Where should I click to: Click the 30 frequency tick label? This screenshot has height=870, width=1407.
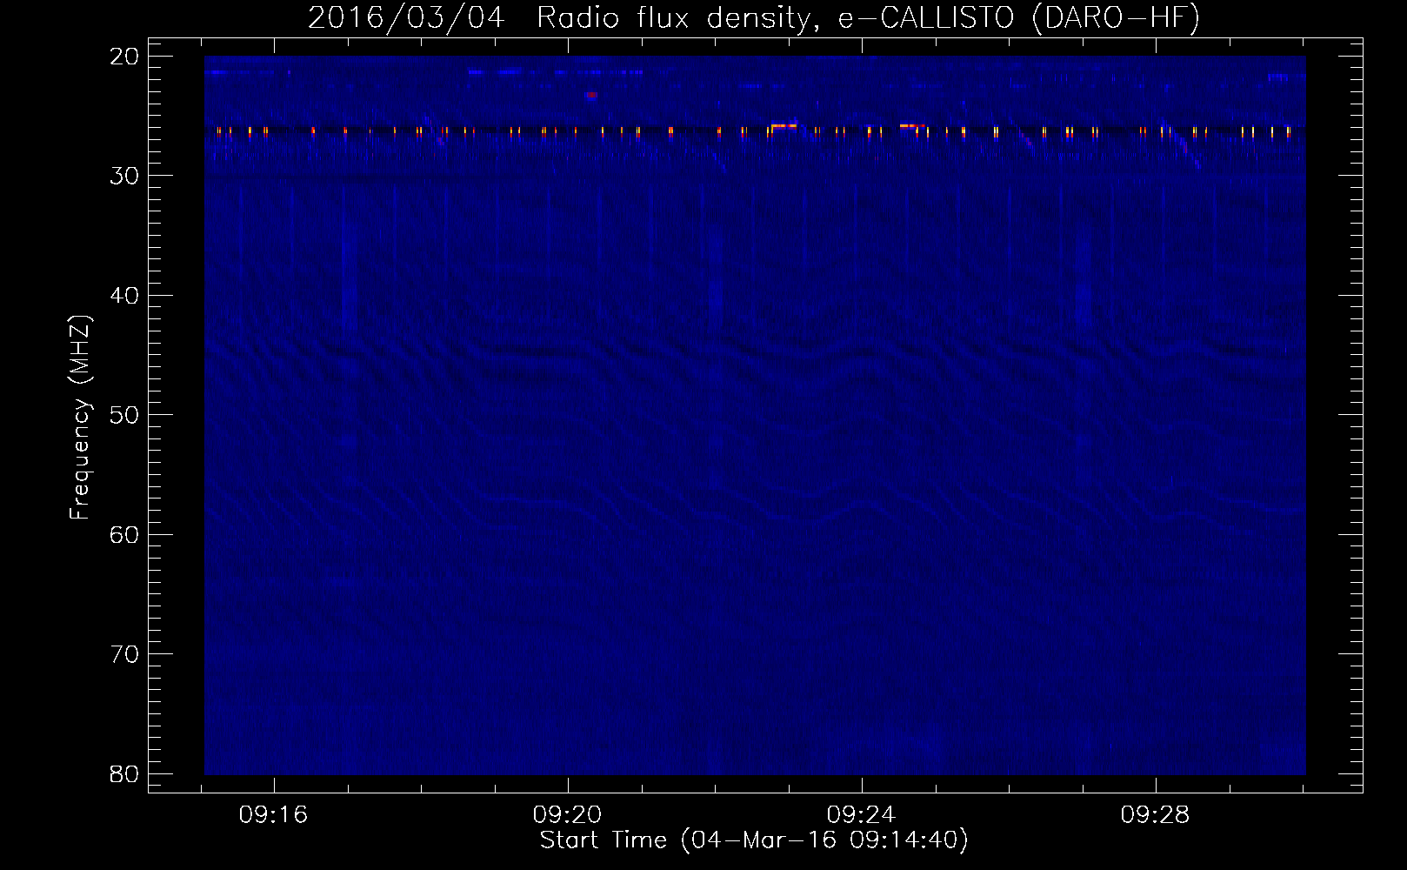[x=125, y=176]
